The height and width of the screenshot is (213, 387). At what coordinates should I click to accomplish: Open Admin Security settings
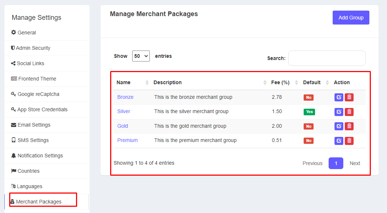click(33, 48)
